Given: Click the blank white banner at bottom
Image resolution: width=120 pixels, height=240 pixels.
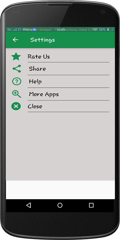Looking at the screenshot, I should pos(60,190).
